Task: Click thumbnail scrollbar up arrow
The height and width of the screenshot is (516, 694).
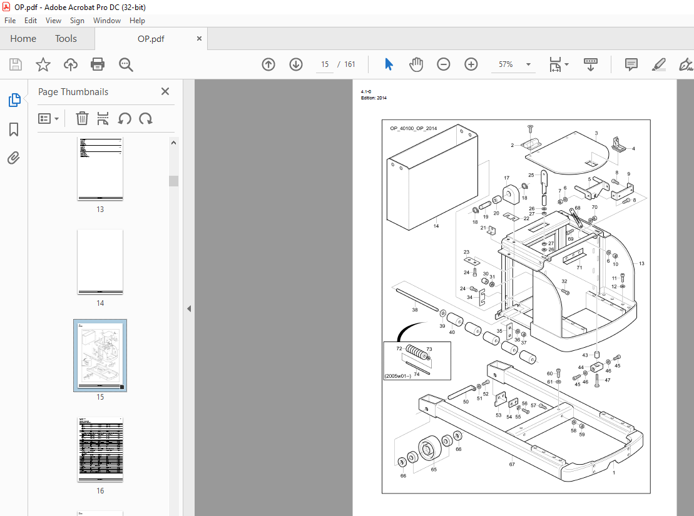Action: [x=173, y=143]
